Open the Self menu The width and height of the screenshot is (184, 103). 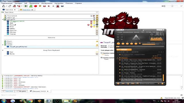26,3
